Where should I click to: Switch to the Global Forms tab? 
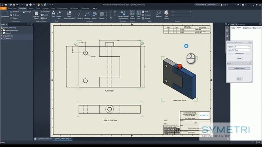[247, 28]
